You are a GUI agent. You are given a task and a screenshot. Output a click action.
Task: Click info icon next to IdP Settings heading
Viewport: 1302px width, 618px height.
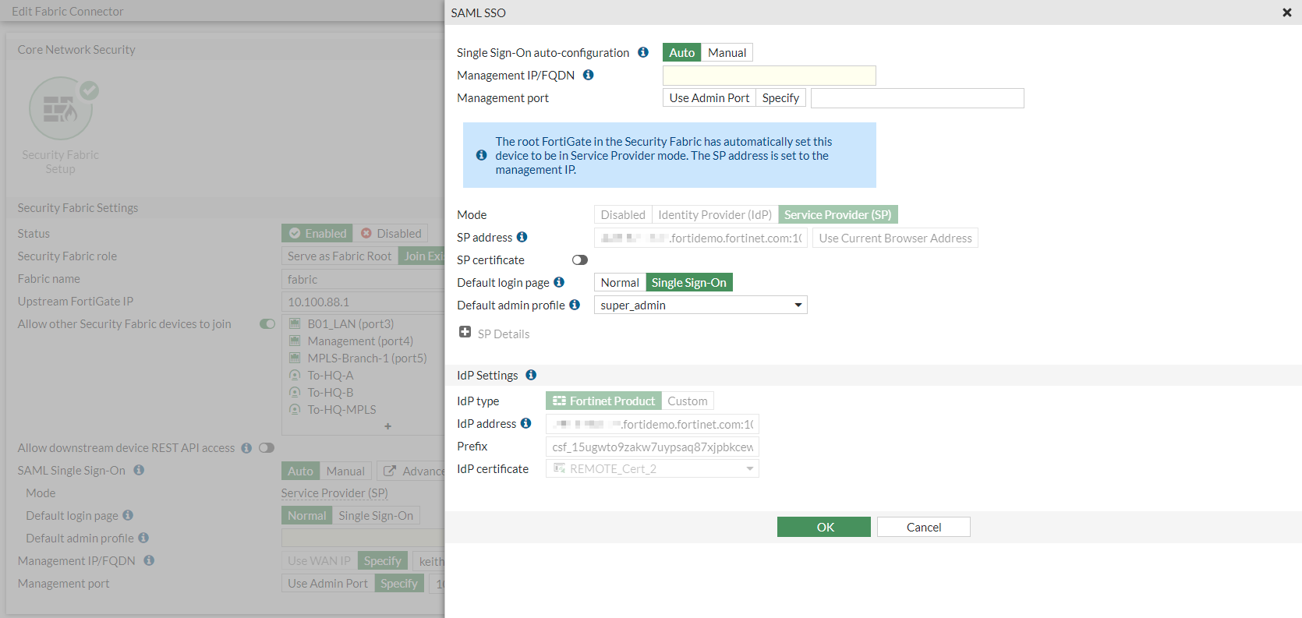tap(531, 375)
